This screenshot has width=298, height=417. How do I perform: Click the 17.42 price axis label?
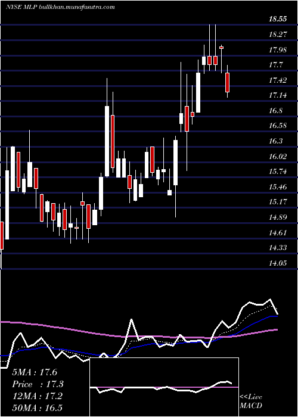(x=278, y=80)
